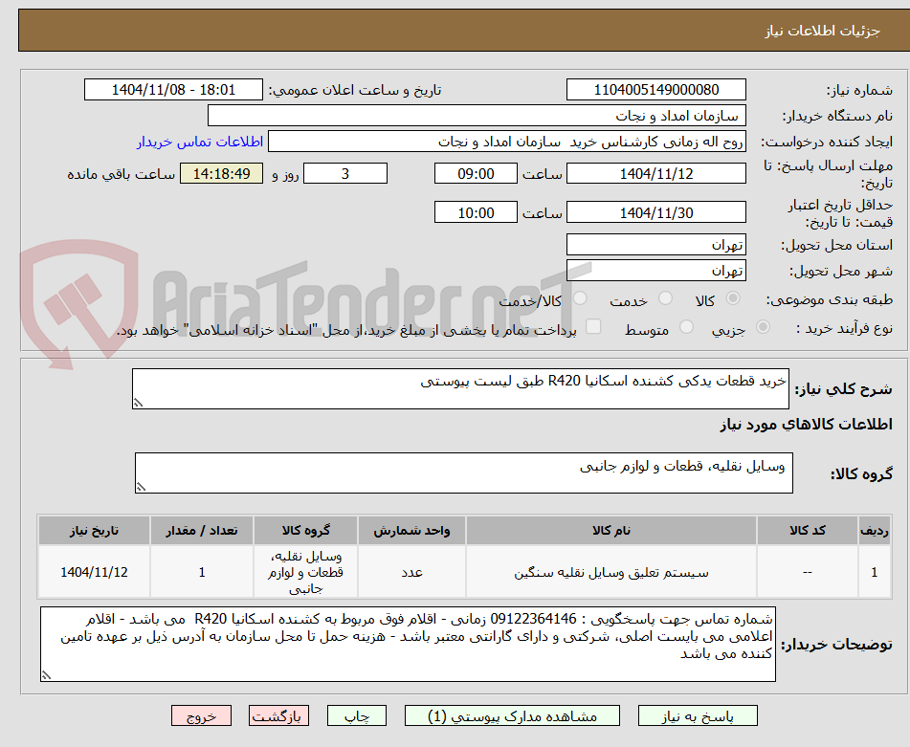Click the استان محل تحویل field تهران

655,245
